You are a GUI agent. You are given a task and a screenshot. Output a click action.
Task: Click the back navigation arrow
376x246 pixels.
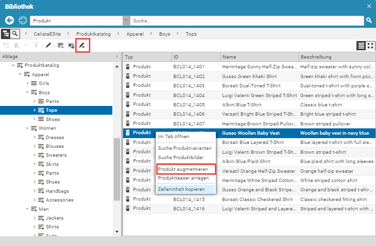9,20
